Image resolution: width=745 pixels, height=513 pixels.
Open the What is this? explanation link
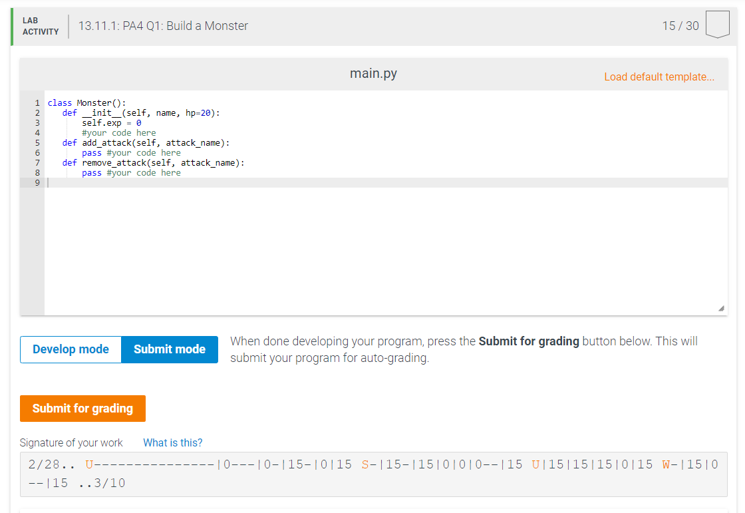click(172, 442)
